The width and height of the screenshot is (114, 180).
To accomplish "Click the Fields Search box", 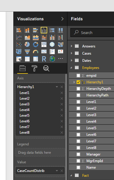I will (92, 33).
